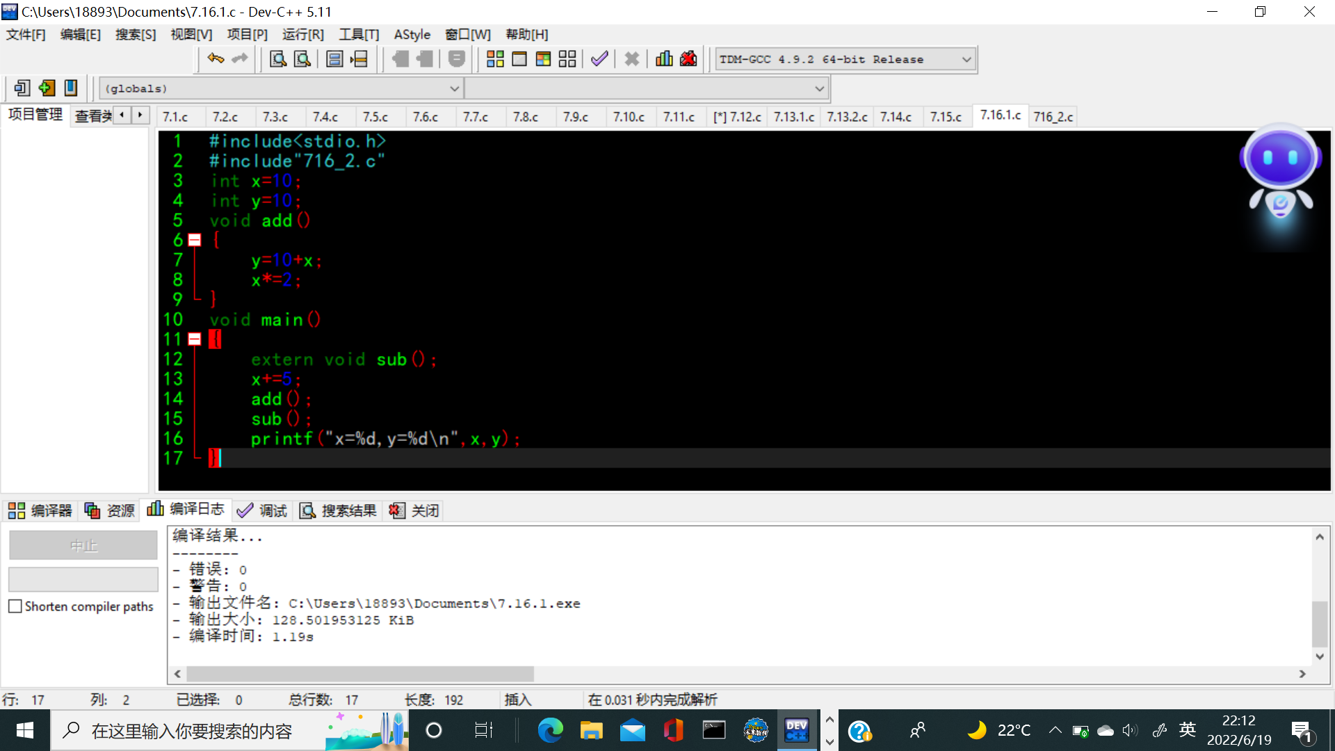Click the Compile and Run icon
Image resolution: width=1335 pixels, height=751 pixels.
click(x=543, y=59)
